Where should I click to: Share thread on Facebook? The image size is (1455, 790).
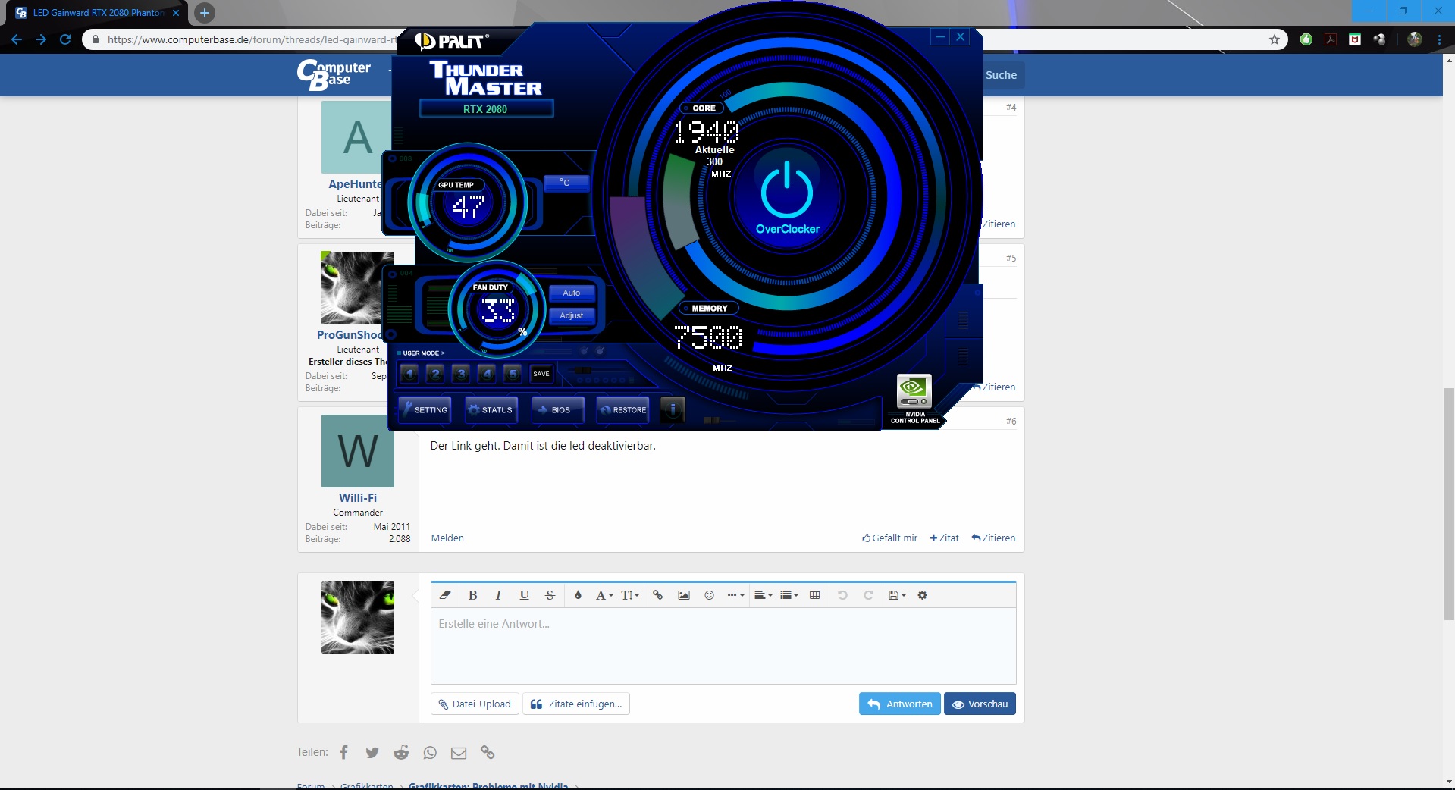tap(343, 752)
